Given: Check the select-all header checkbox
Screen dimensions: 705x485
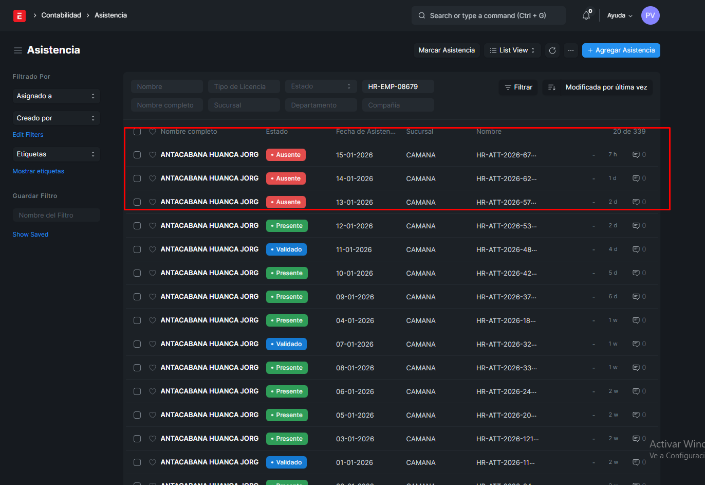Looking at the screenshot, I should [137, 132].
